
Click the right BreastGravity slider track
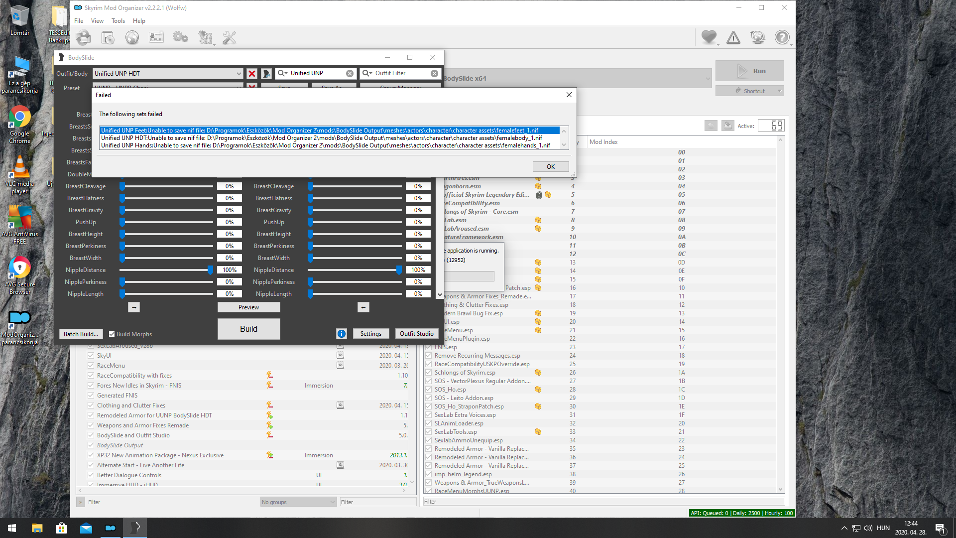355,210
